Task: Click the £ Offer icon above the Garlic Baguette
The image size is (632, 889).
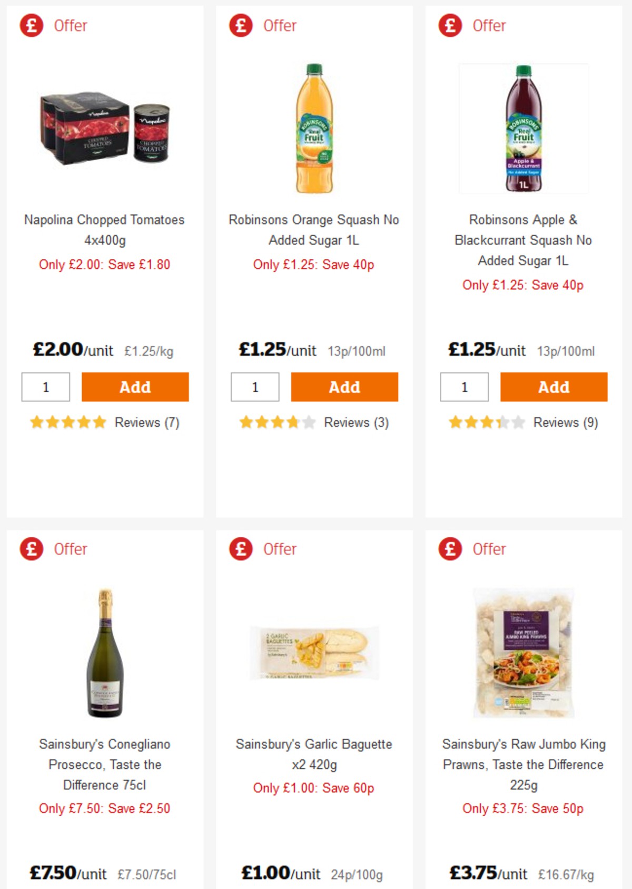Action: click(x=240, y=549)
